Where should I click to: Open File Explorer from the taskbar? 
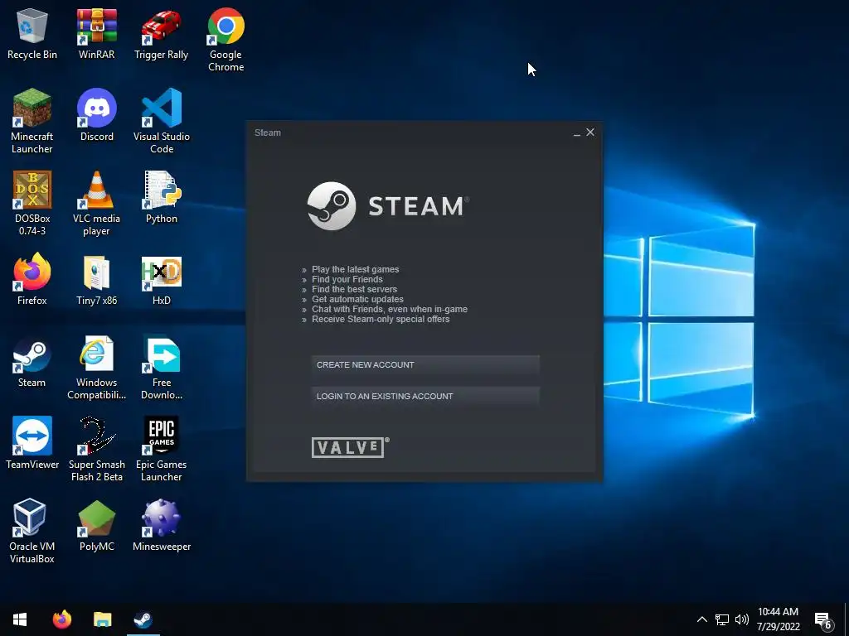pyautogui.click(x=102, y=619)
